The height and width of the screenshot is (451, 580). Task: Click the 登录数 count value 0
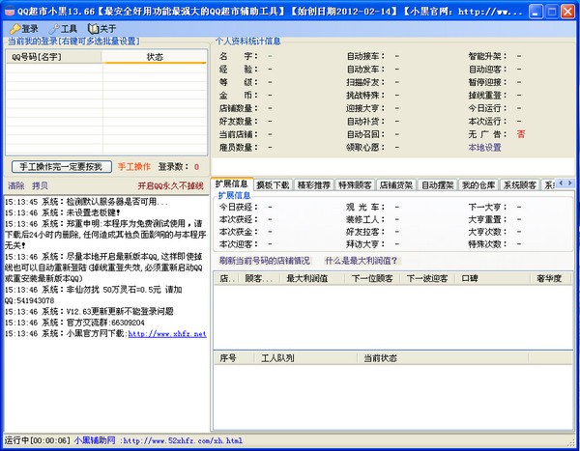click(x=196, y=167)
